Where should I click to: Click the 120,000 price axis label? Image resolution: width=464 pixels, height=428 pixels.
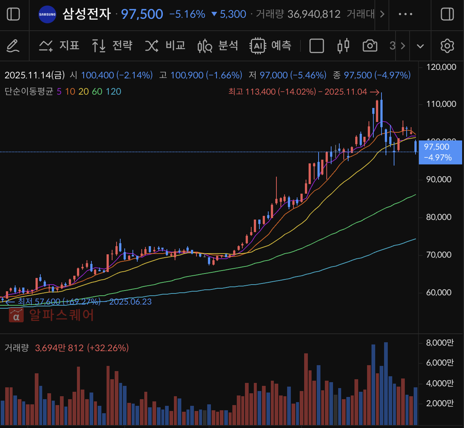pos(441,67)
